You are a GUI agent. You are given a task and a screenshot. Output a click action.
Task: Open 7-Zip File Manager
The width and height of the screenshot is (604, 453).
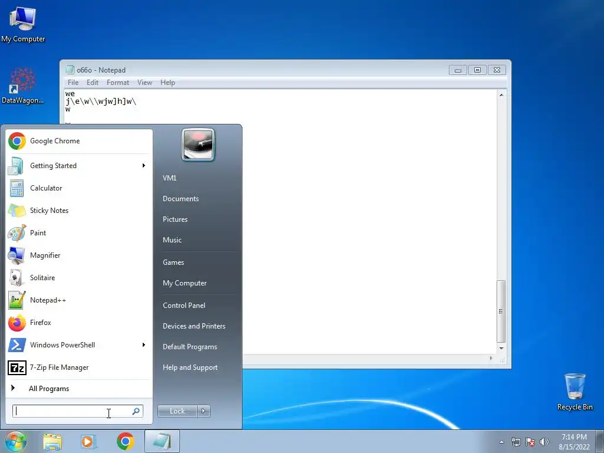79,367
